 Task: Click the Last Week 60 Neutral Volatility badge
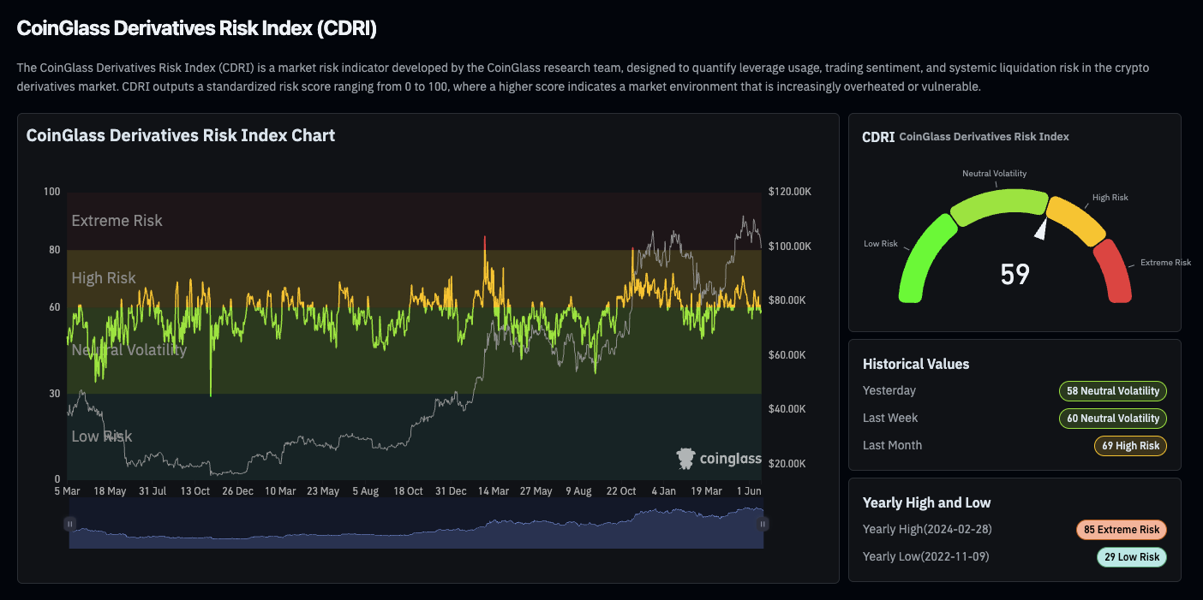(1112, 419)
